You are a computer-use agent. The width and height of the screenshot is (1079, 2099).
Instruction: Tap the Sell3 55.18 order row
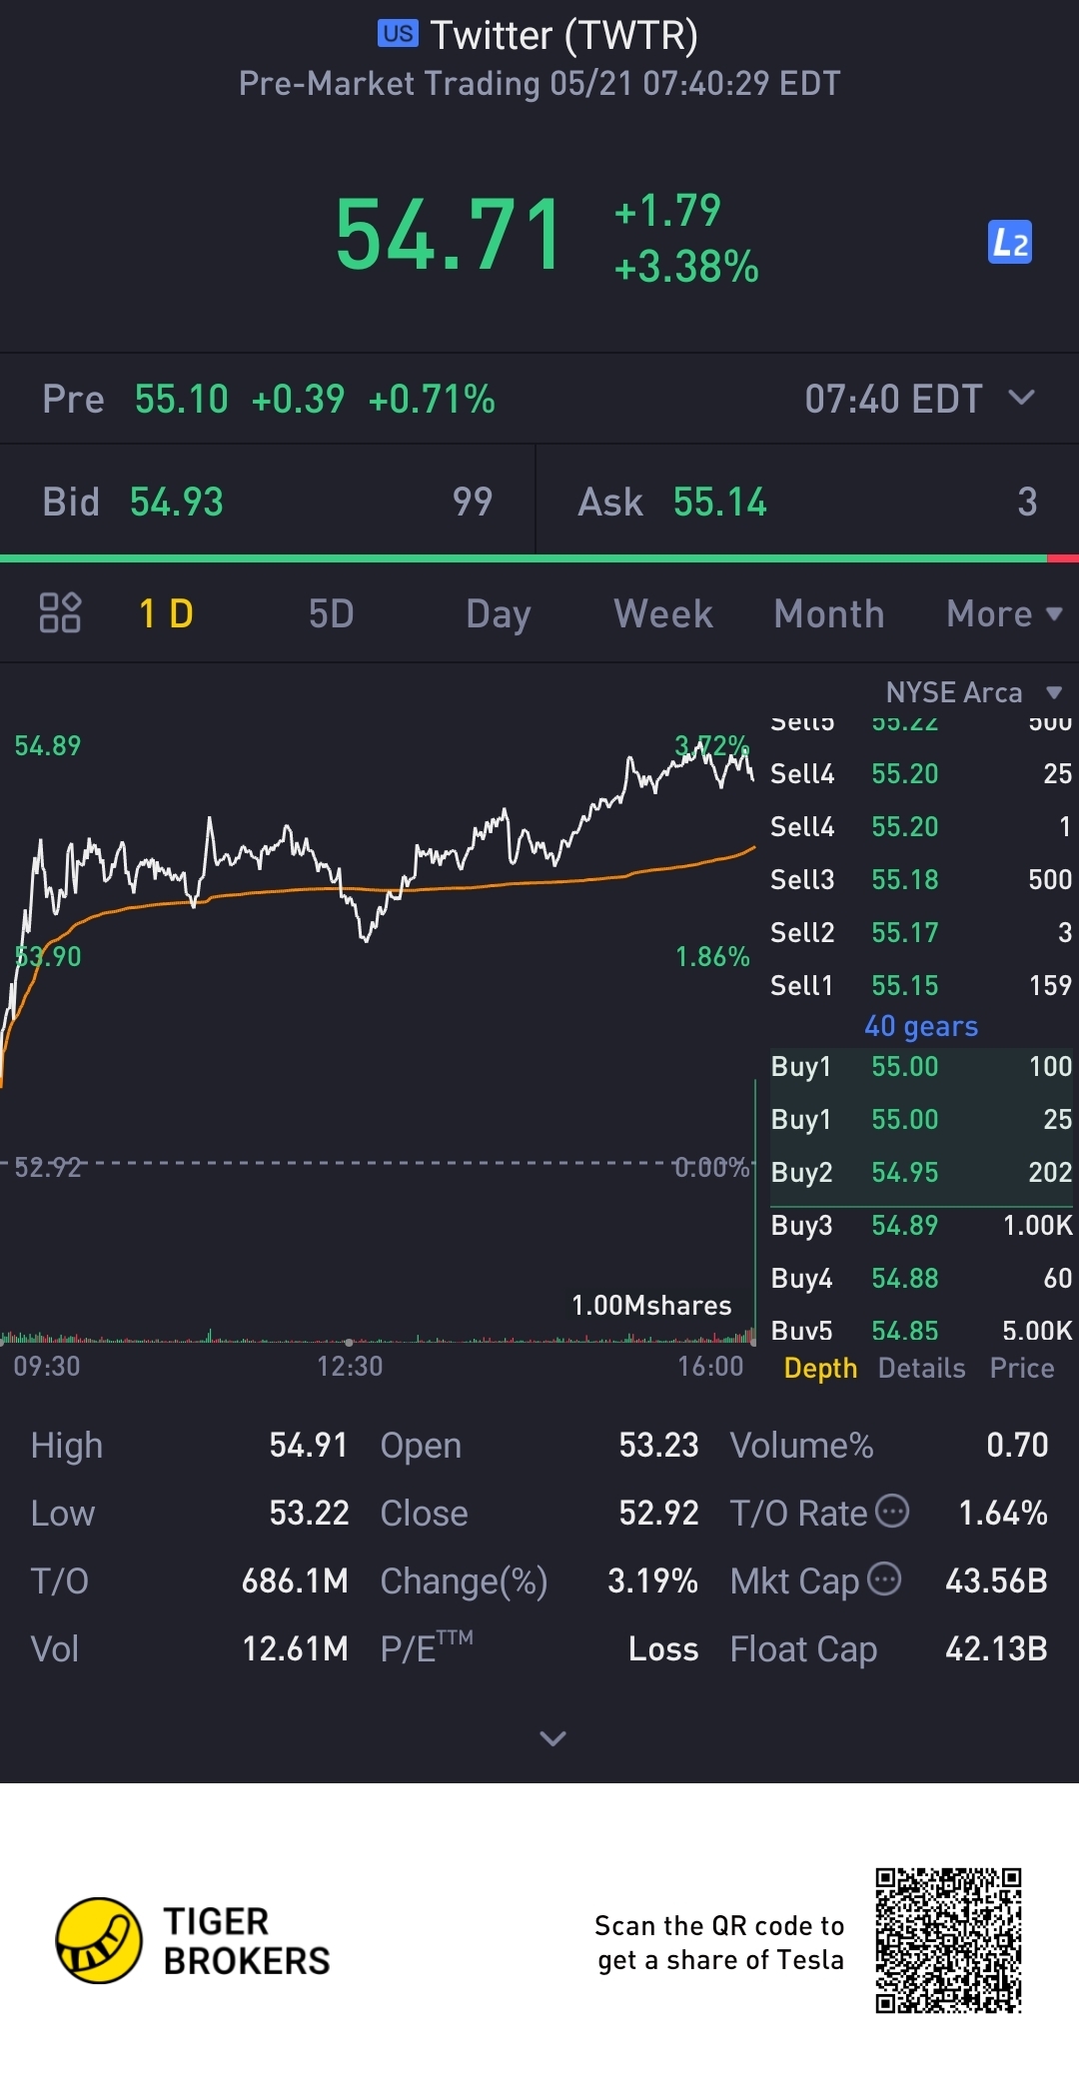[921, 879]
